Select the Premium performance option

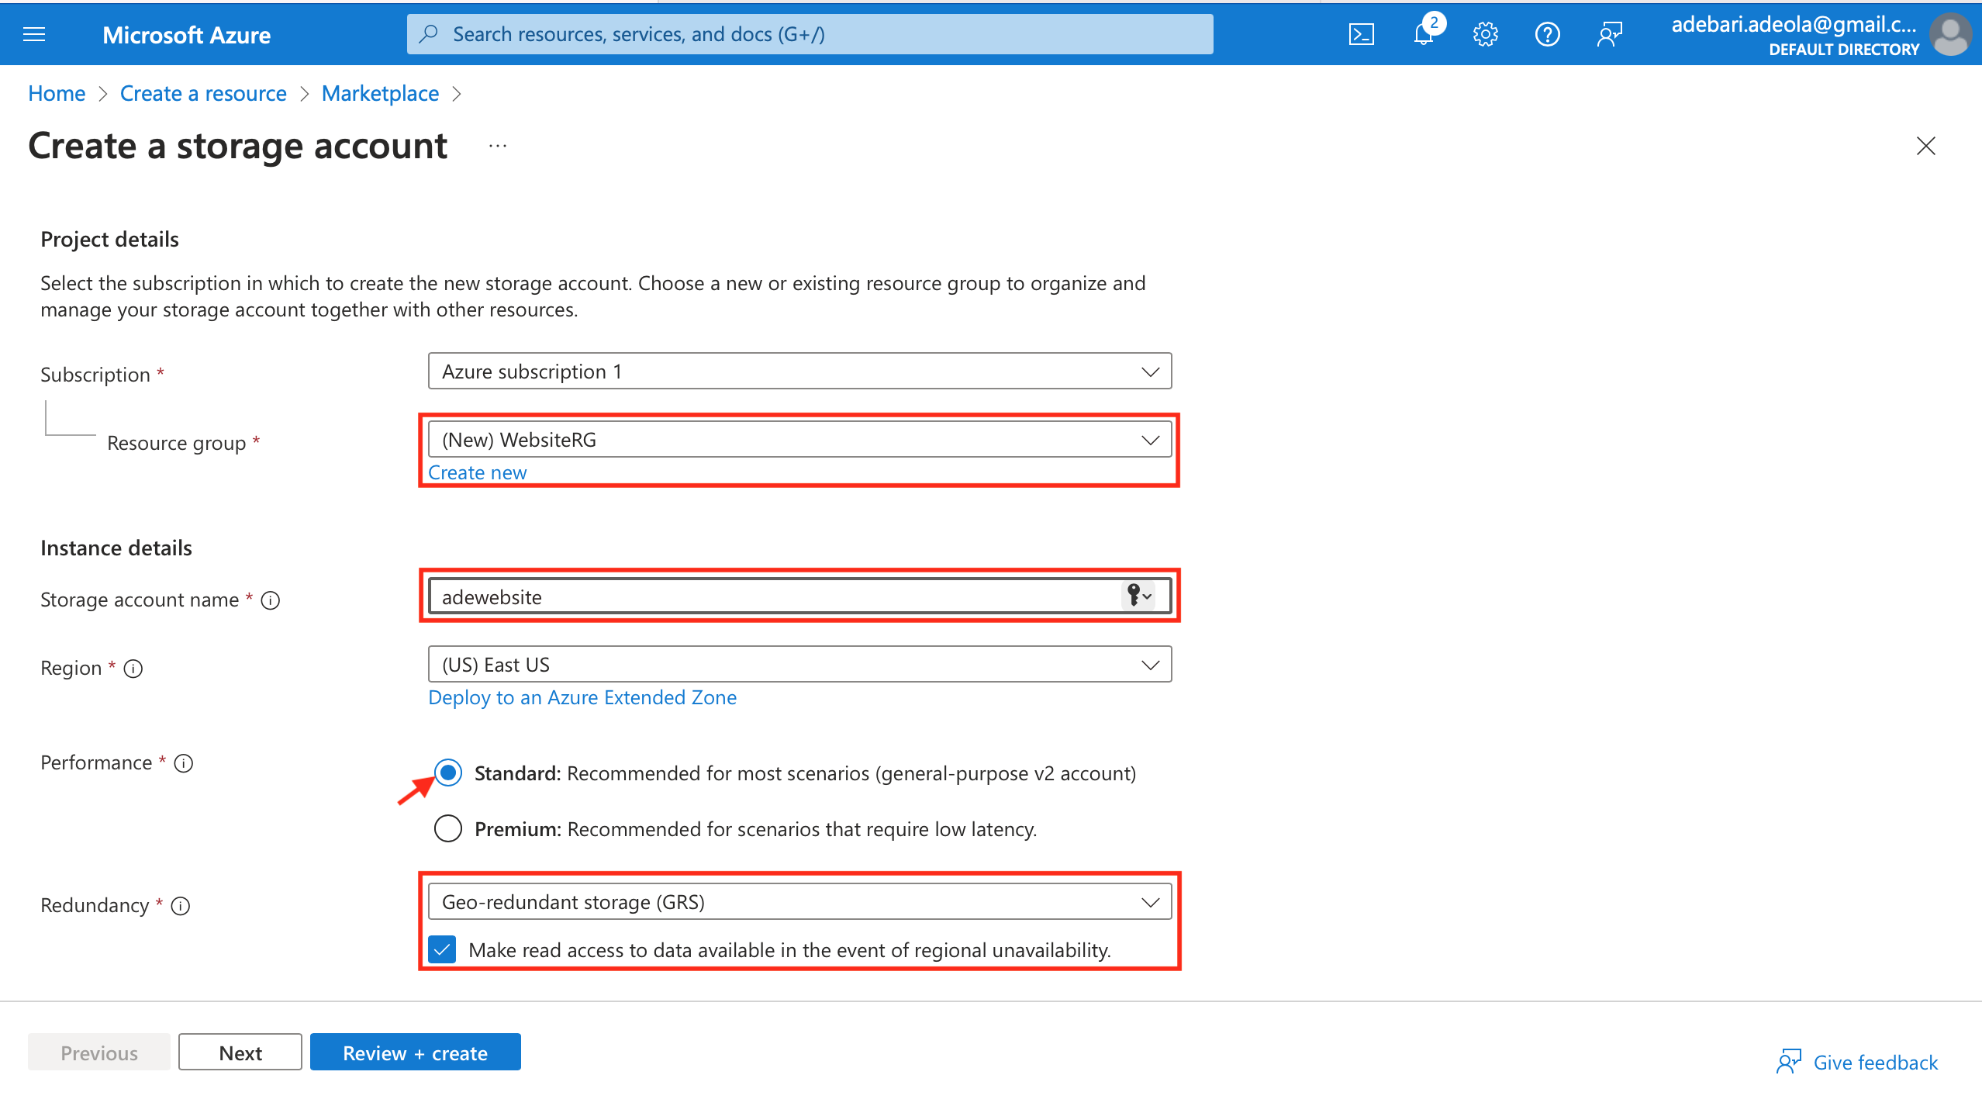pos(448,828)
